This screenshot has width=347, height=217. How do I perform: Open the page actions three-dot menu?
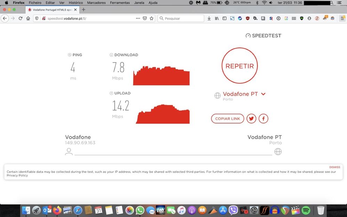pyautogui.click(x=138, y=18)
